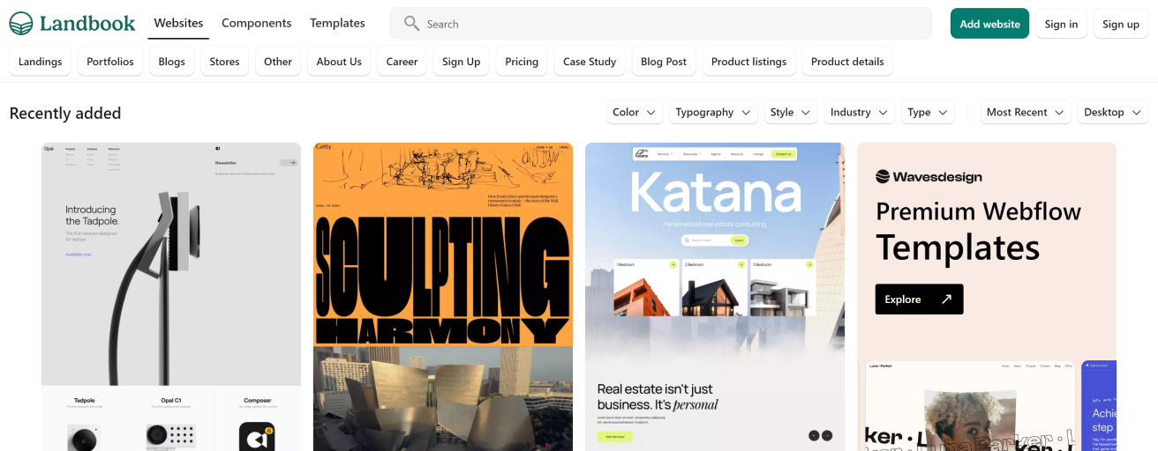Click the Wavesdesign logo in the ad card
Screen dimensions: 1158x451
point(929,177)
